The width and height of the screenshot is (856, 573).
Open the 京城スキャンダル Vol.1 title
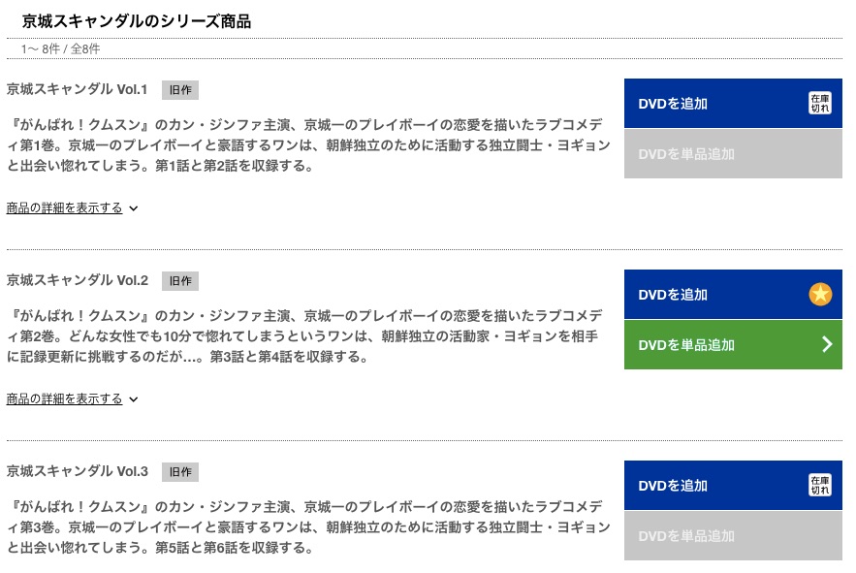77,89
